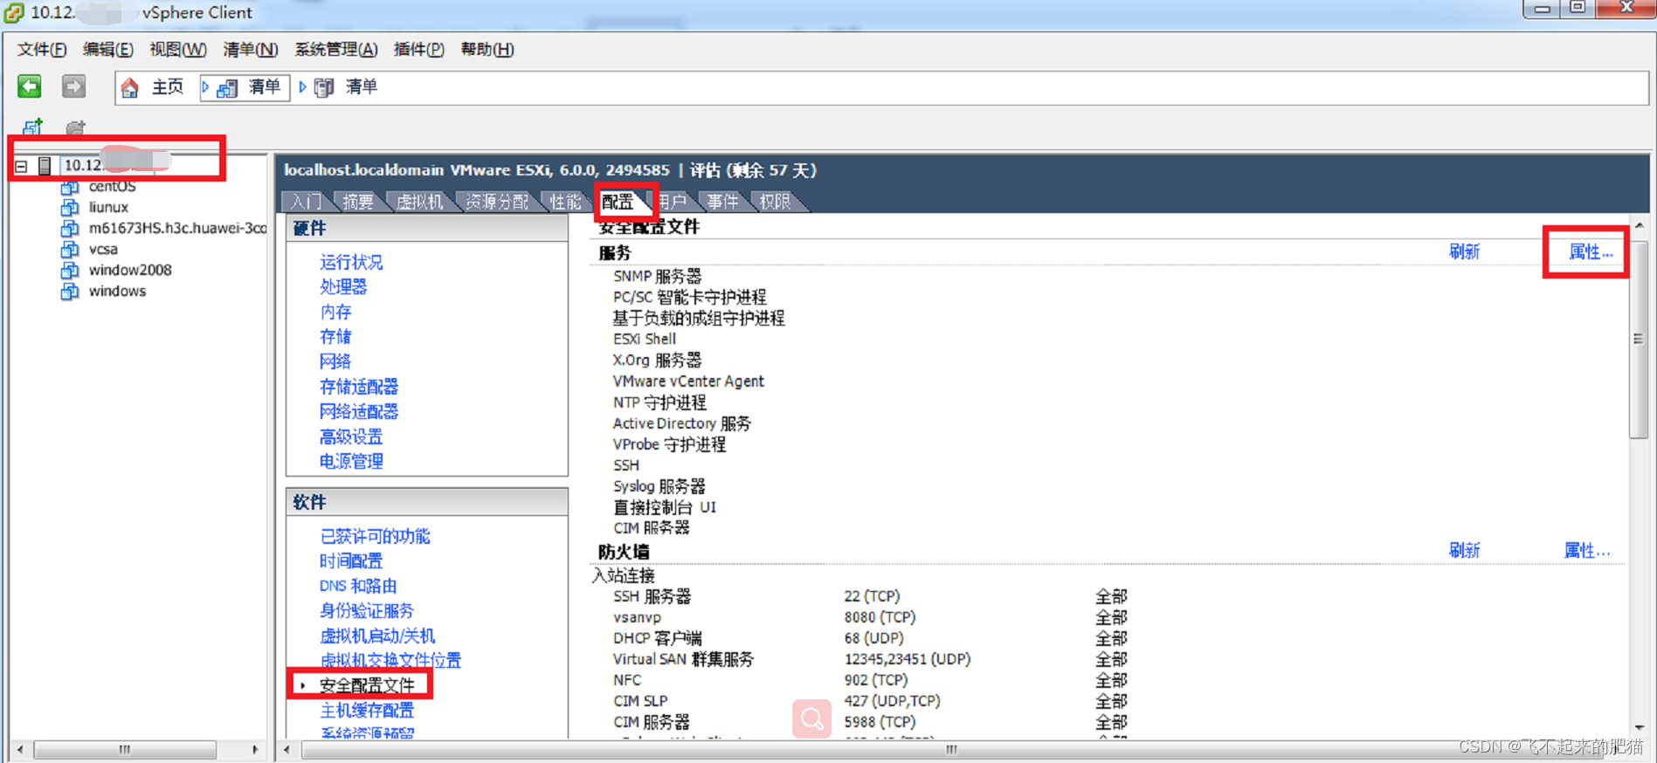
Task: Click the VM icon next to centOS
Action: point(70,187)
